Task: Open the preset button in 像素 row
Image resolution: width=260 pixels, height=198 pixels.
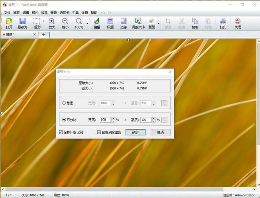Action: coord(164,103)
